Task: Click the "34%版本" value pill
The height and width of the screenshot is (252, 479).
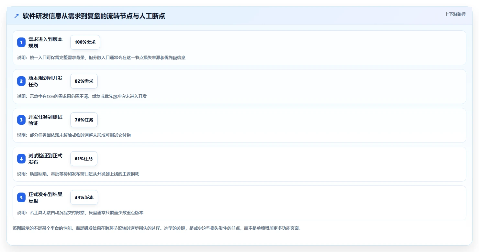Action: pyautogui.click(x=84, y=197)
